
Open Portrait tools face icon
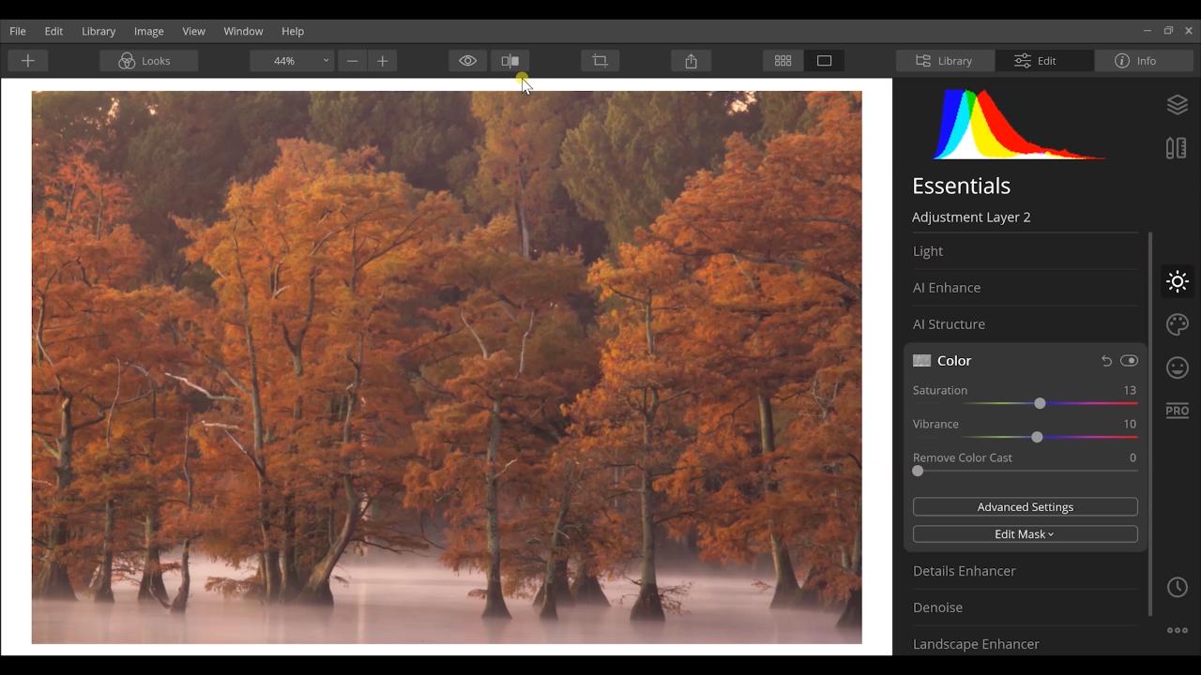tap(1177, 367)
